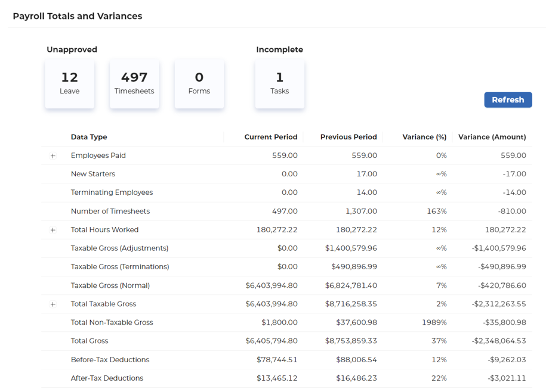
Task: Open the unapproved Timesheets card
Action: point(134,83)
